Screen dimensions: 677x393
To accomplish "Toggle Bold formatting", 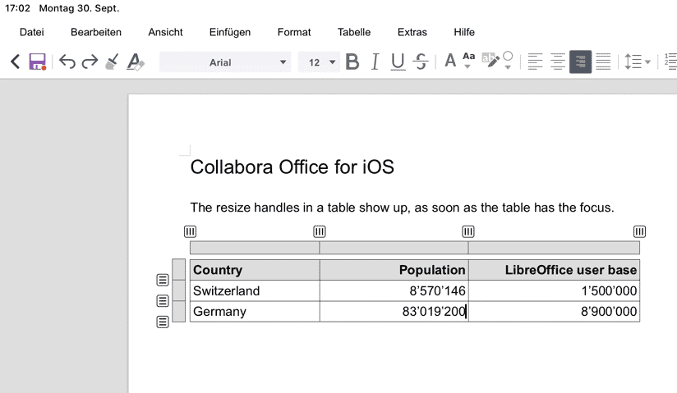I will [x=352, y=62].
